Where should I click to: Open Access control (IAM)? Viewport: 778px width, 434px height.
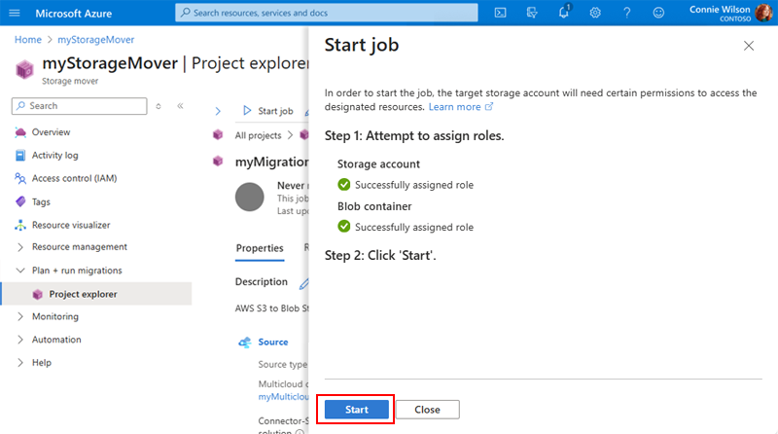point(75,178)
